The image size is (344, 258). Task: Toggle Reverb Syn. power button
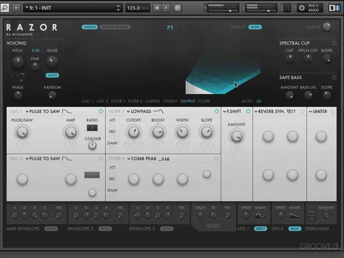(303, 111)
